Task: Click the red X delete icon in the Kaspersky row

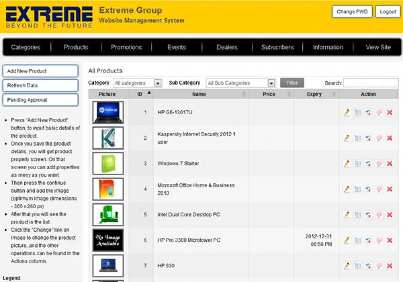Action: click(390, 138)
